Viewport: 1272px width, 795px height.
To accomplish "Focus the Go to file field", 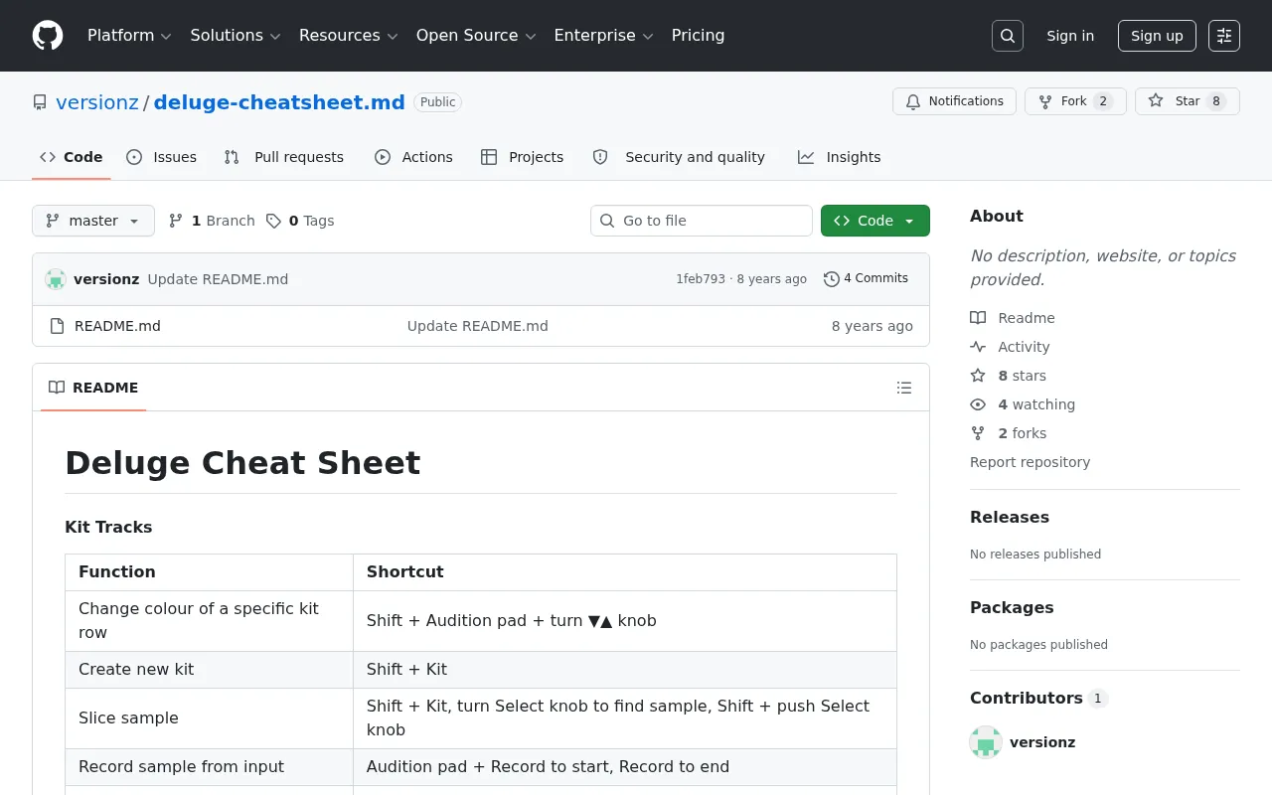I will [702, 221].
